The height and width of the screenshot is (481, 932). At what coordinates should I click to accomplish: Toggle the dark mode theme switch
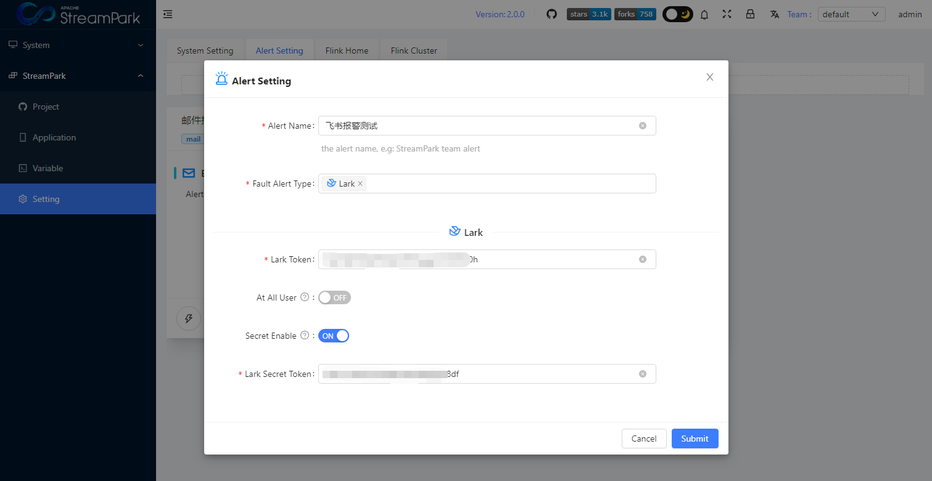tap(677, 14)
